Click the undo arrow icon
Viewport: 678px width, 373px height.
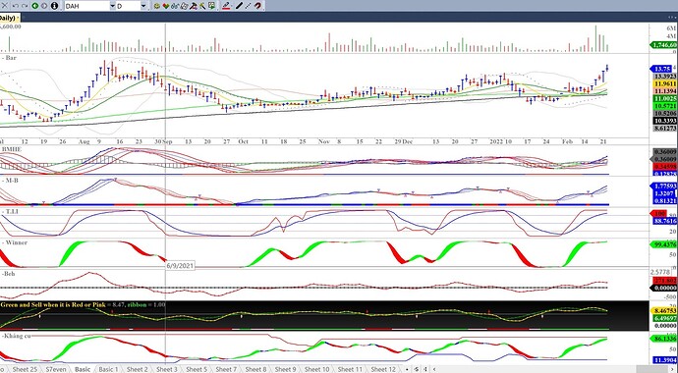16,6
